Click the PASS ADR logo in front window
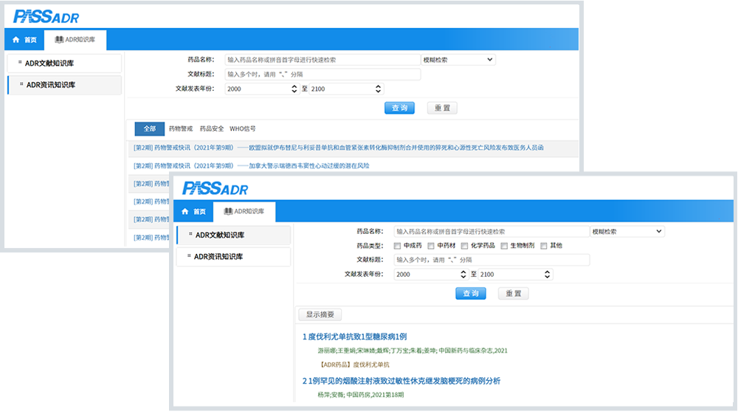This screenshot has width=738, height=414. point(215,187)
